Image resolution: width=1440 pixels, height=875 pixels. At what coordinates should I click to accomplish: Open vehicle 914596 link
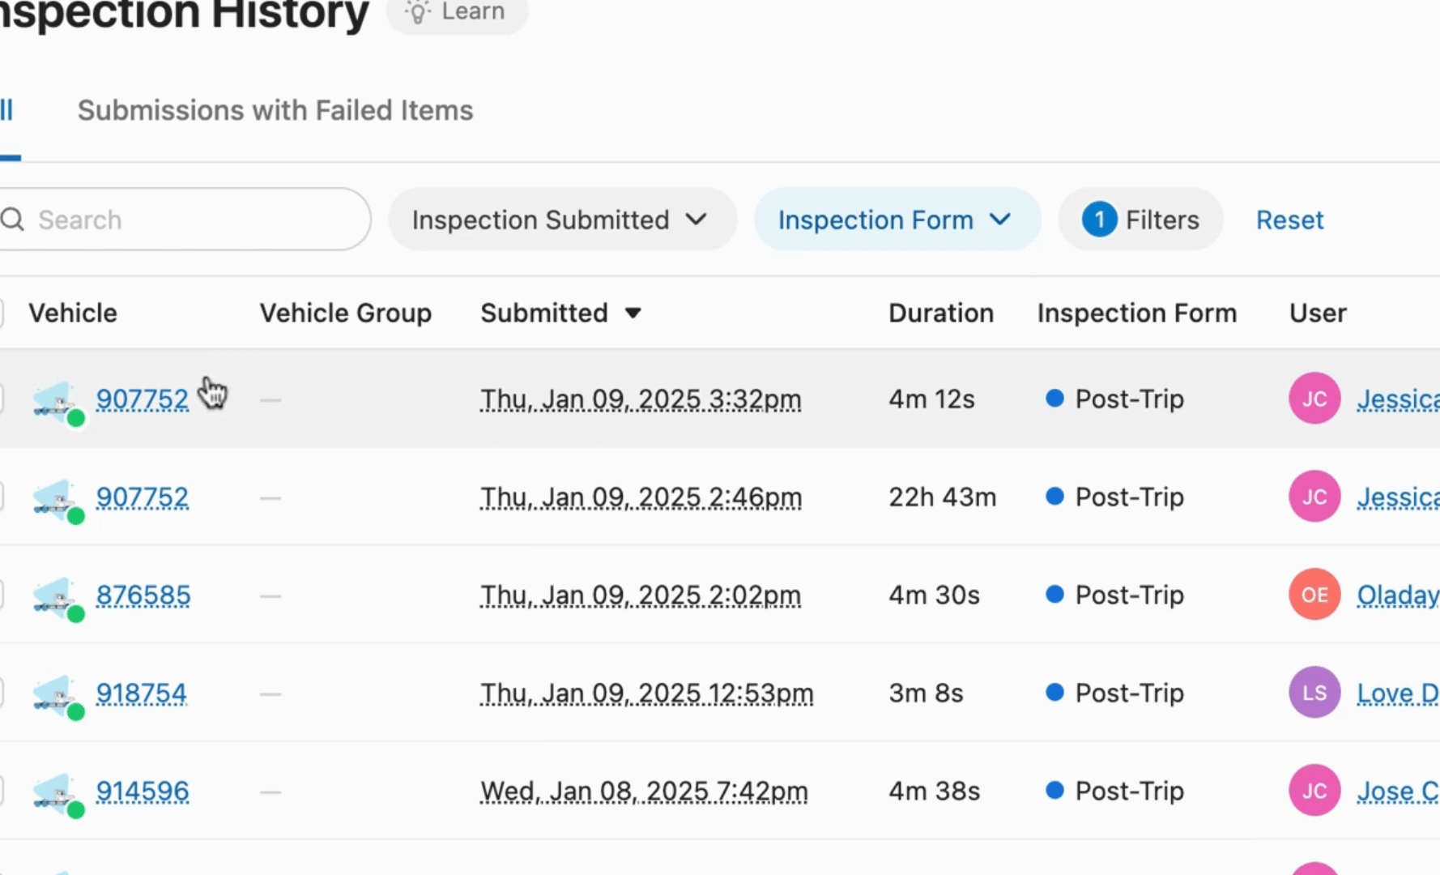143,792
